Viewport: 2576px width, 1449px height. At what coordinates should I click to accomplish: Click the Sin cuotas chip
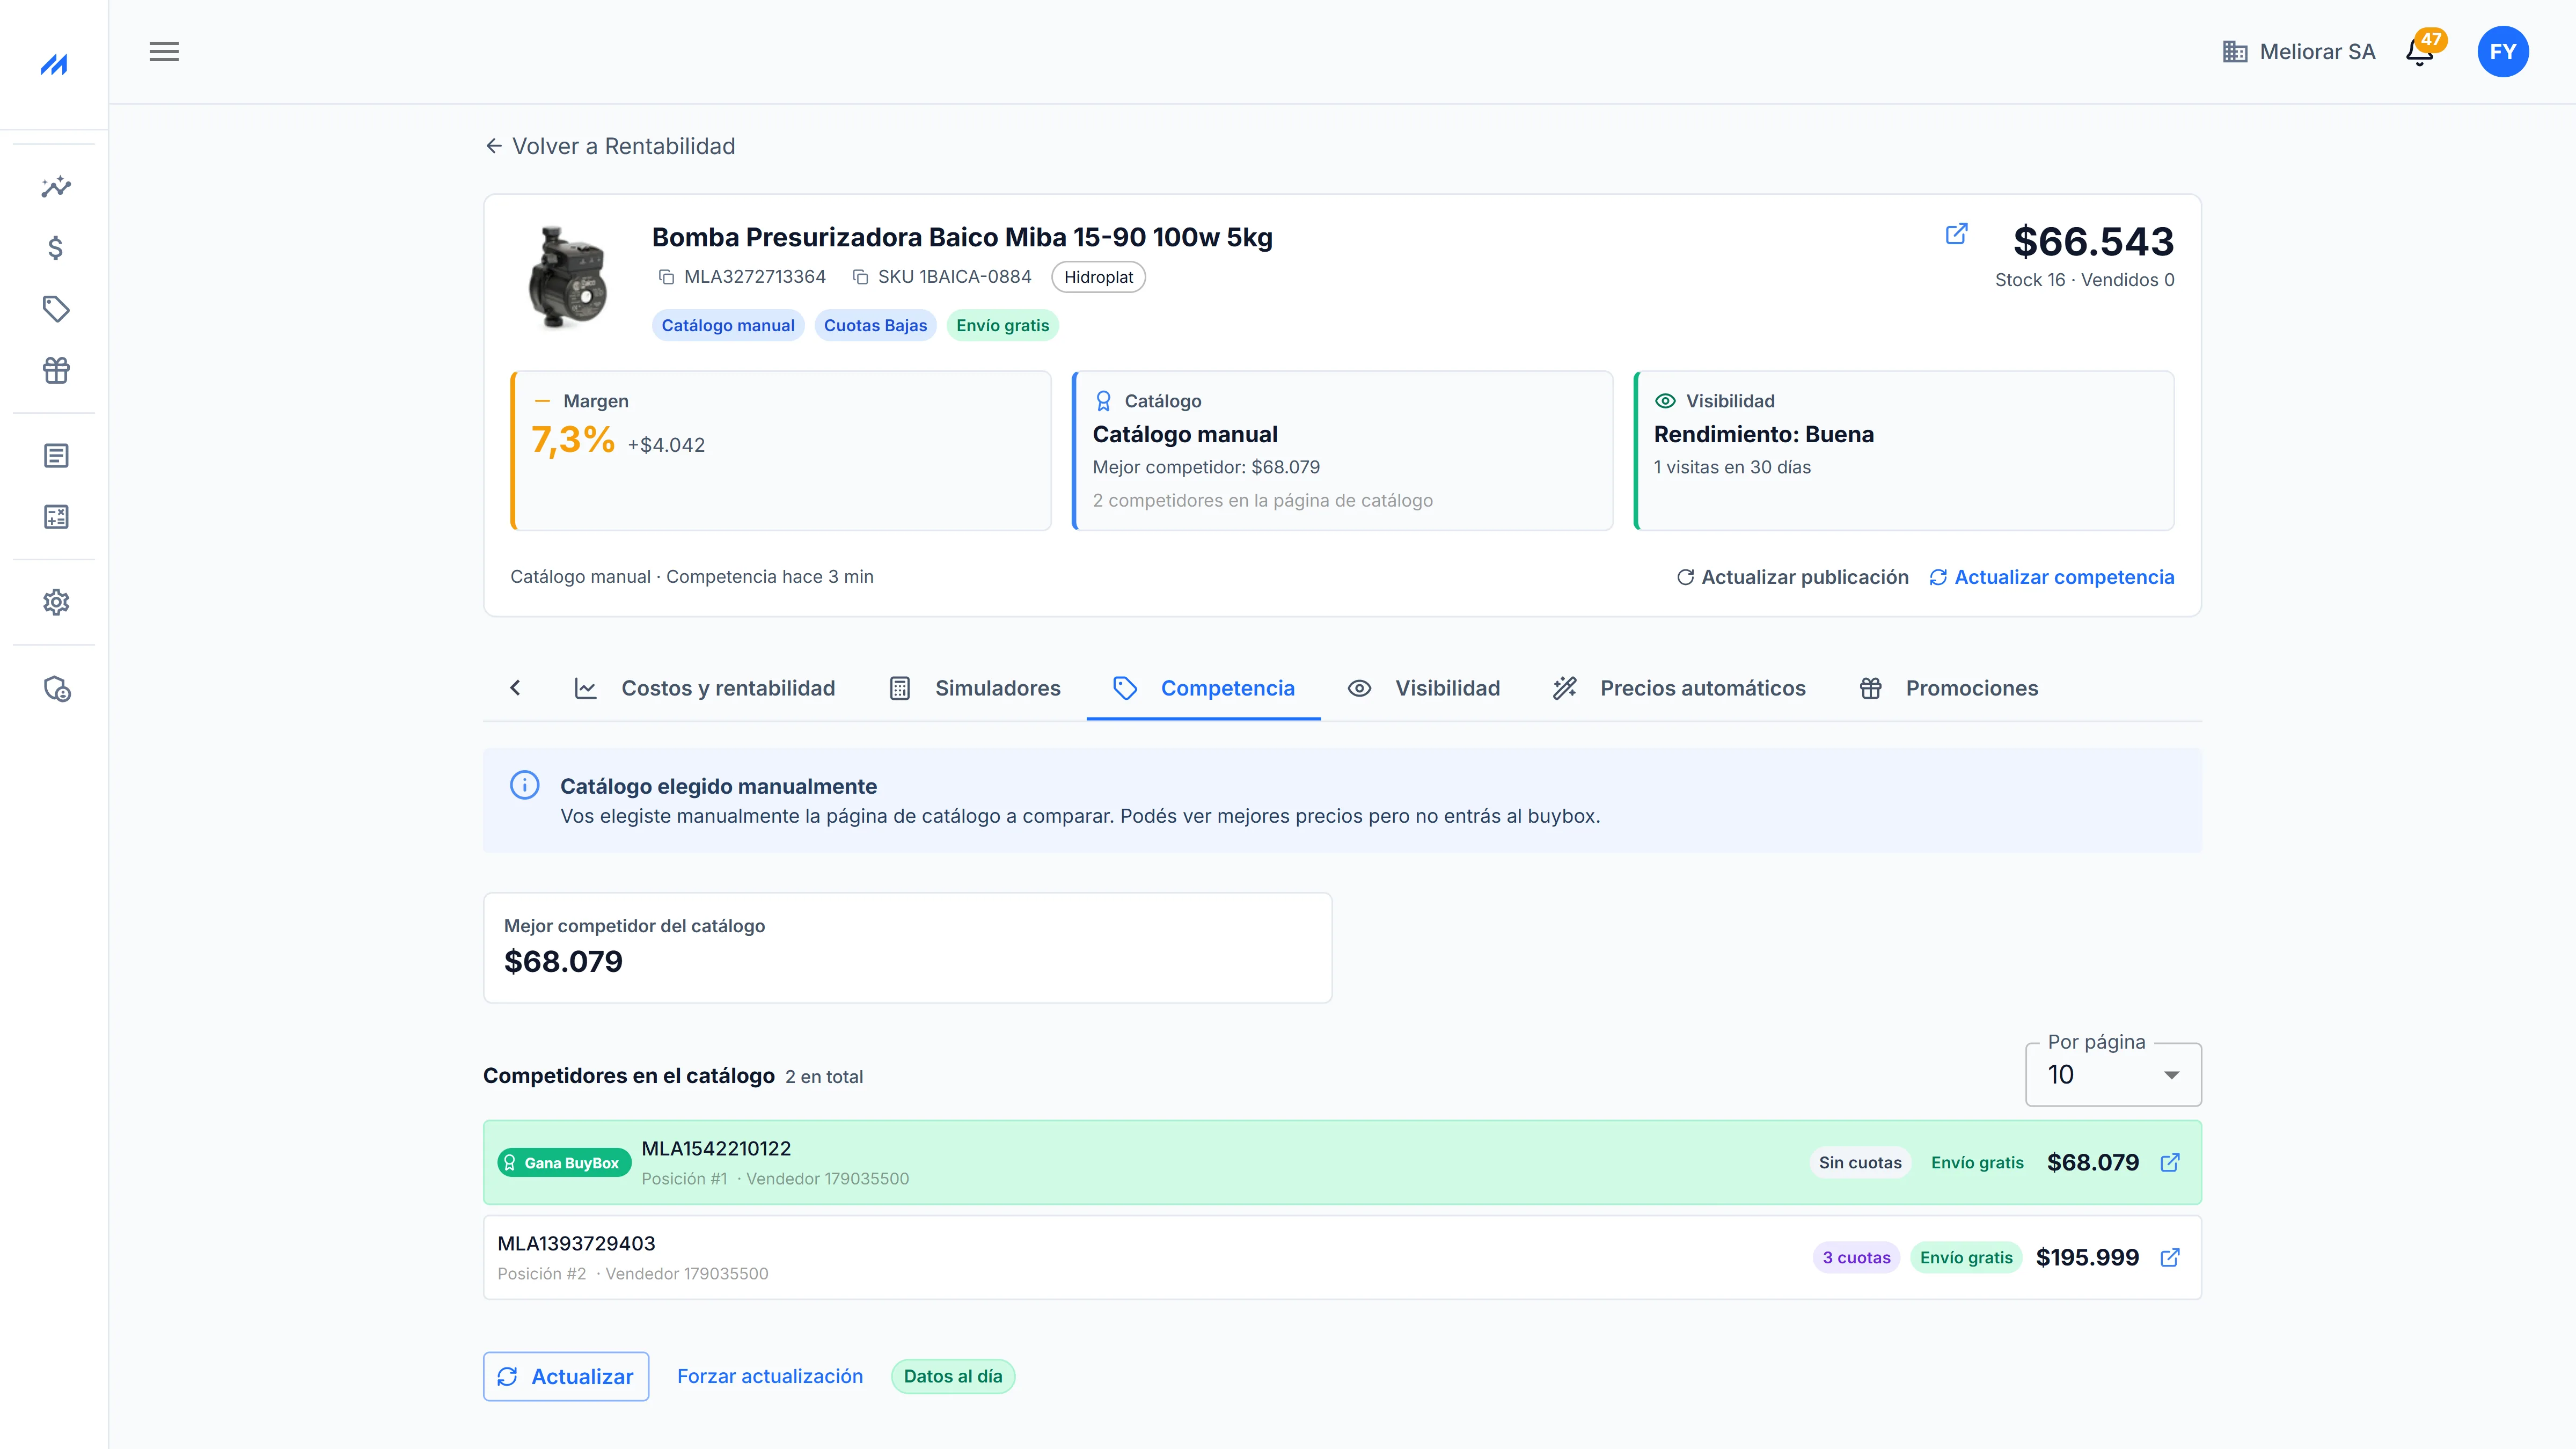(1860, 1163)
